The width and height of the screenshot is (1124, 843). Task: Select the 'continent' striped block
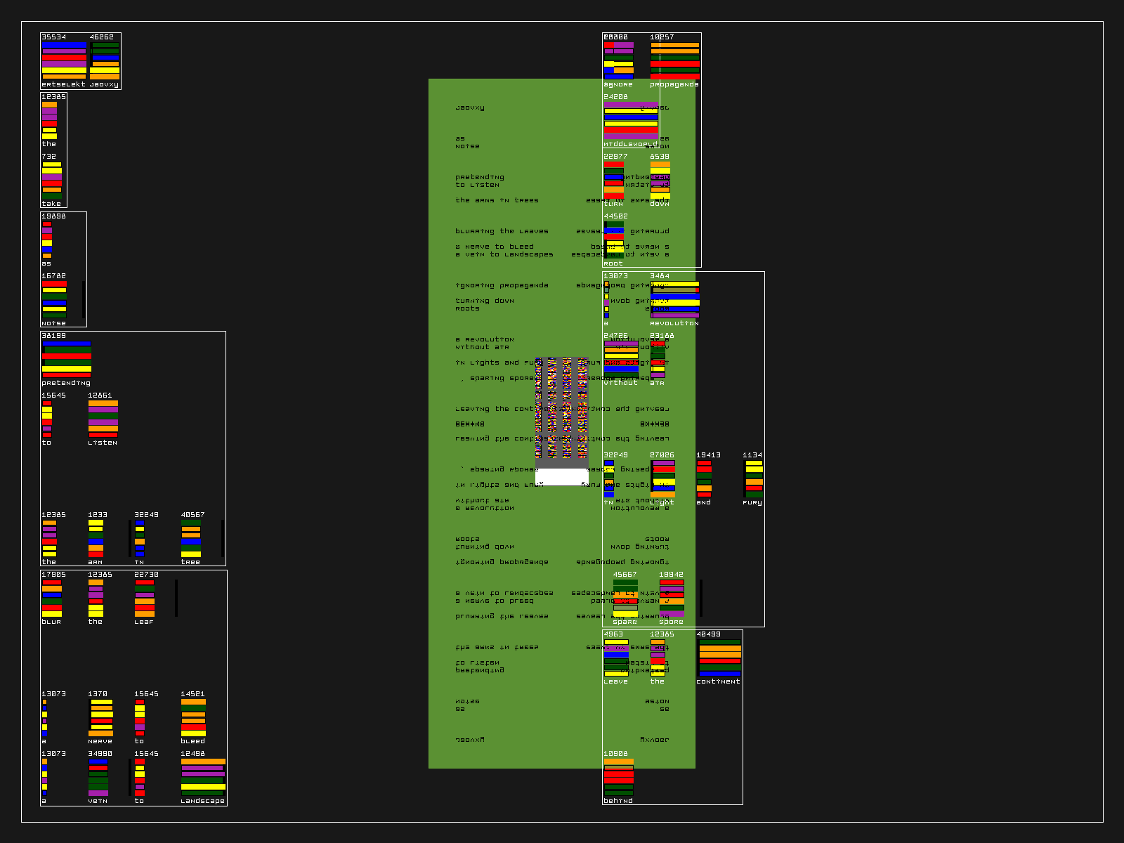[719, 658]
